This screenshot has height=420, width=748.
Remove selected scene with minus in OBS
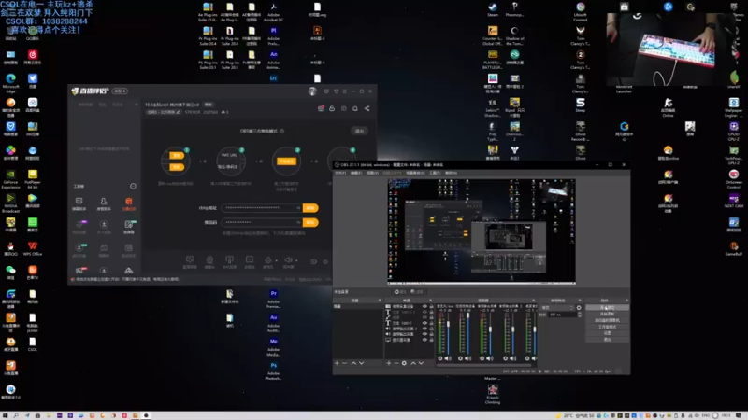pyautogui.click(x=345, y=363)
